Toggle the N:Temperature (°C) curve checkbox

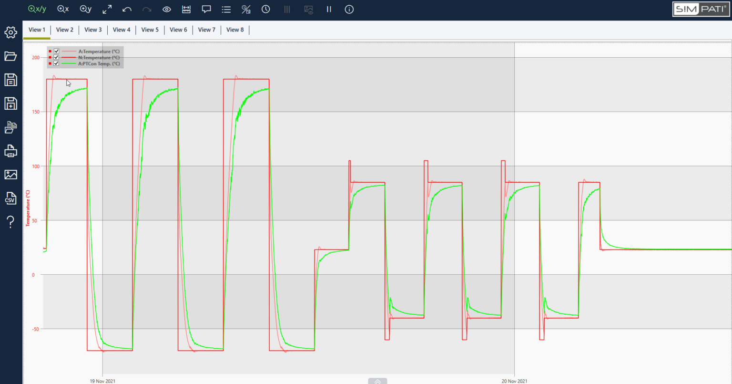tap(56, 57)
